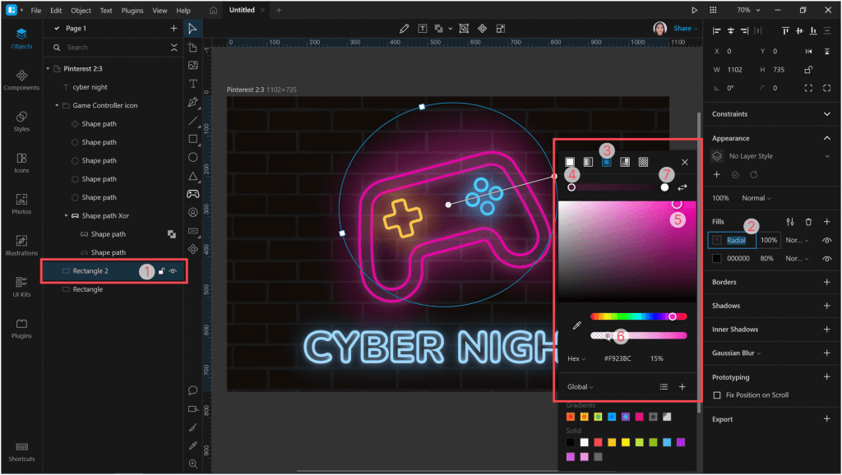The height and width of the screenshot is (475, 842).
Task: Collapse the Shape path Xor group
Action: 66,216
